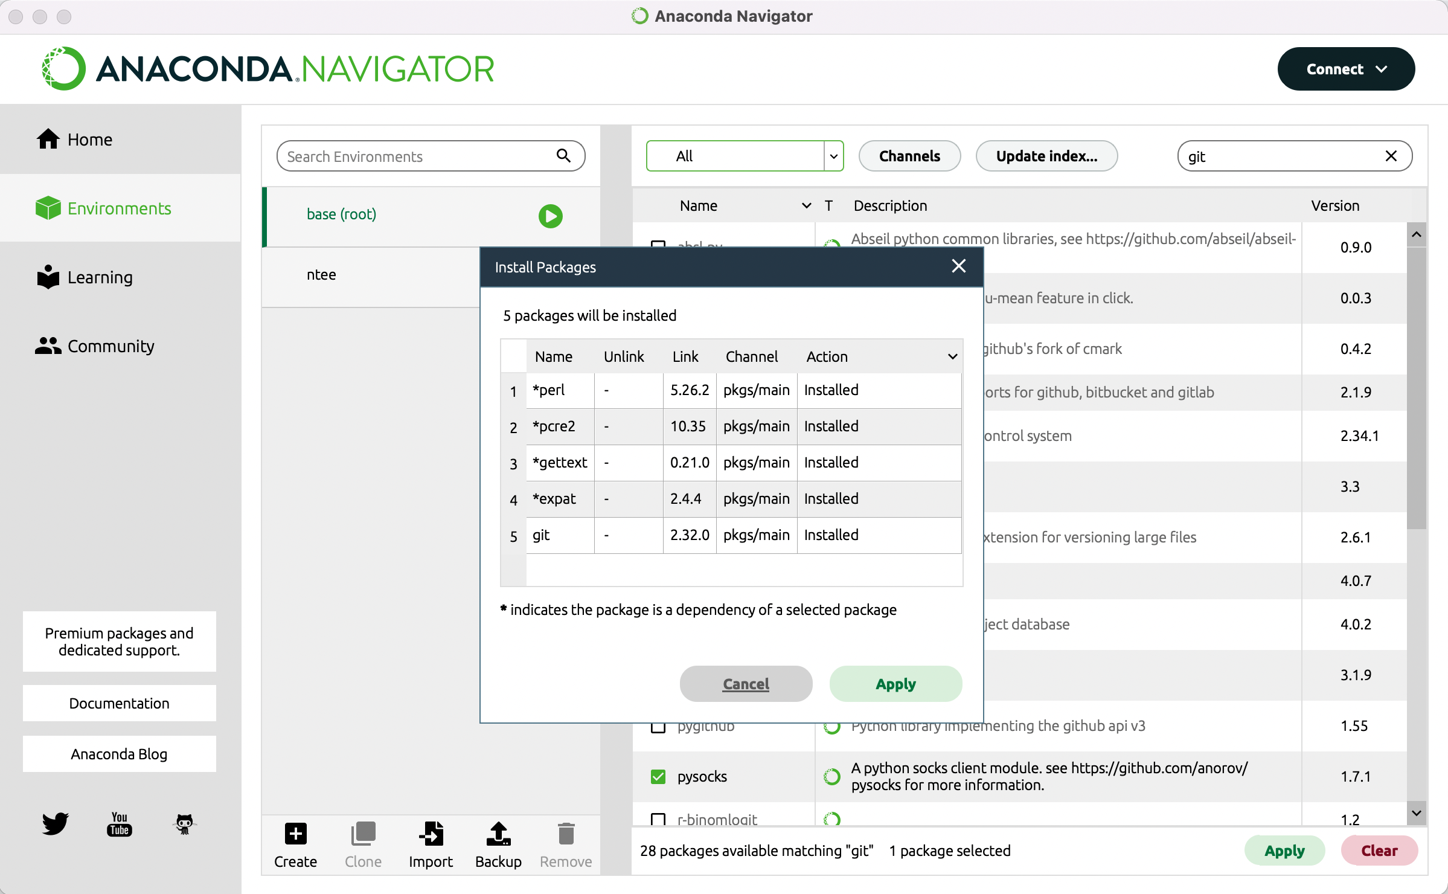This screenshot has height=894, width=1448.
Task: Clear the git search with the X icon
Action: [1391, 156]
